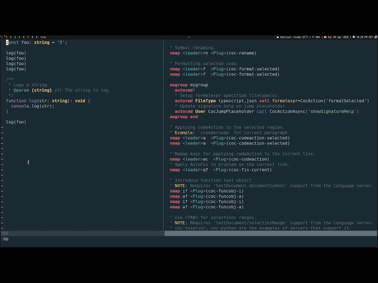Click the cloud weather icon in status bar

coord(278,37)
